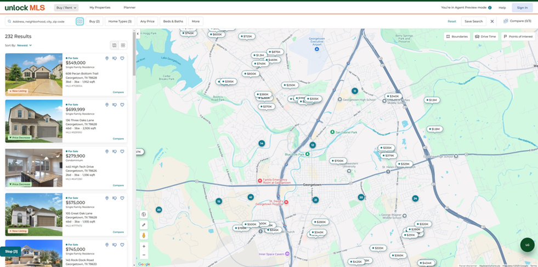Open the Buy (2) filter dropdown
The image size is (538, 267).
pyautogui.click(x=94, y=21)
